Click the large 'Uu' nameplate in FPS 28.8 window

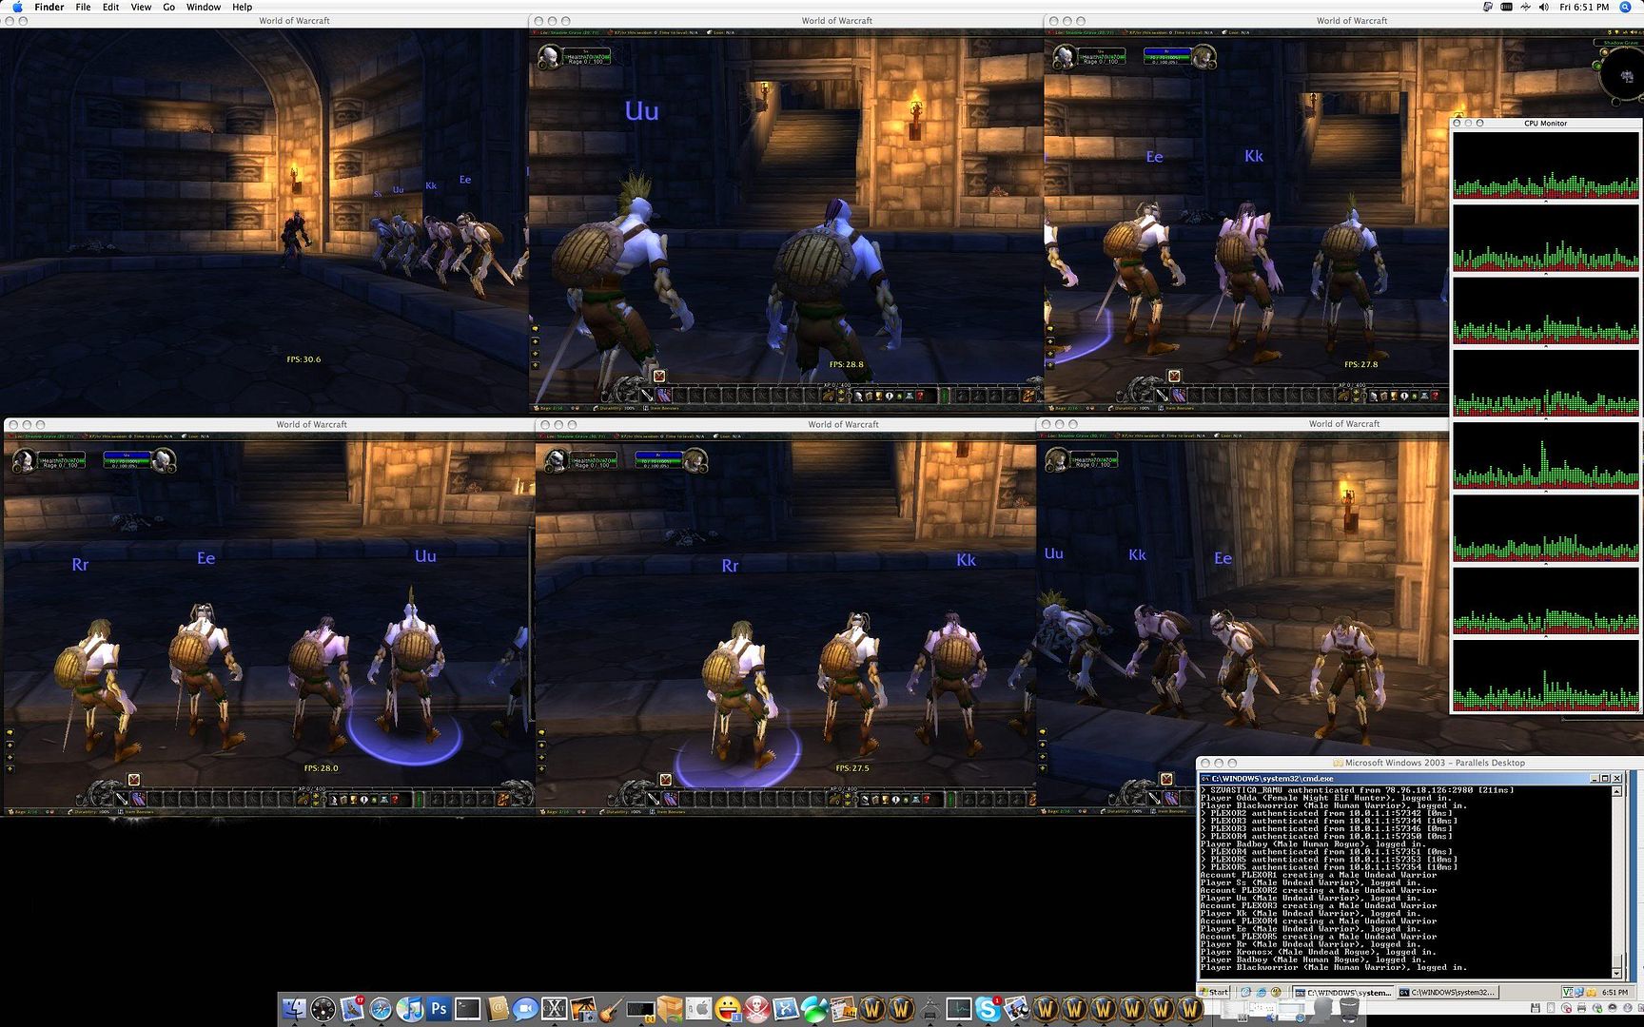[642, 111]
